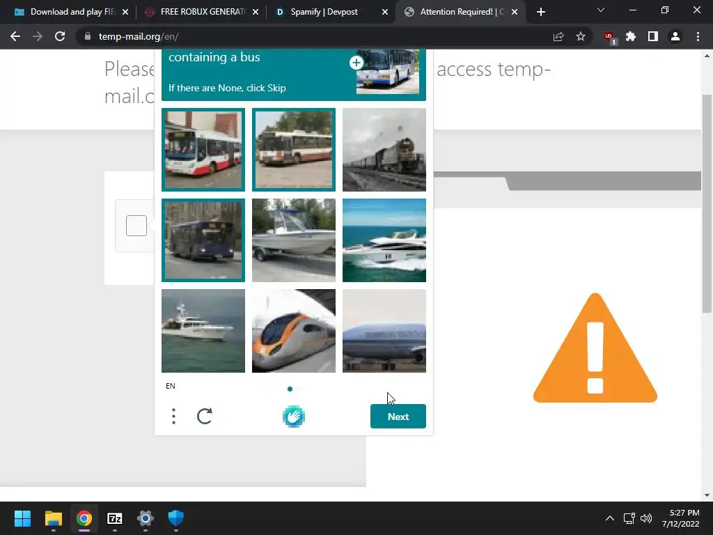Switch to the Spamify | Devpost tab
Viewport: 713px width, 535px height.
tap(331, 12)
